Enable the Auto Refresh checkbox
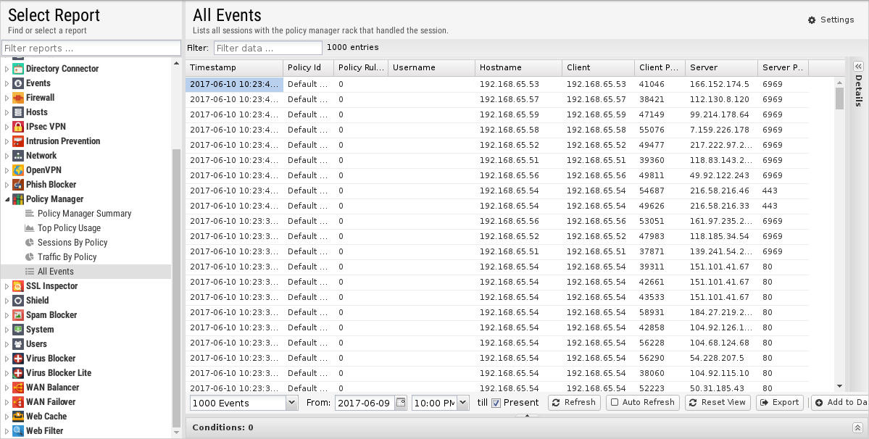 click(615, 403)
